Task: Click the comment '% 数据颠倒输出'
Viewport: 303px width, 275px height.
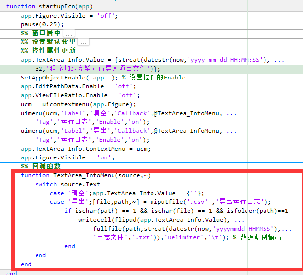Action: (257, 237)
